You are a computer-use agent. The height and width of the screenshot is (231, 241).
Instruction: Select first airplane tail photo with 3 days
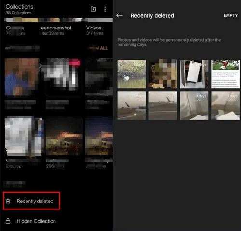click(132, 105)
